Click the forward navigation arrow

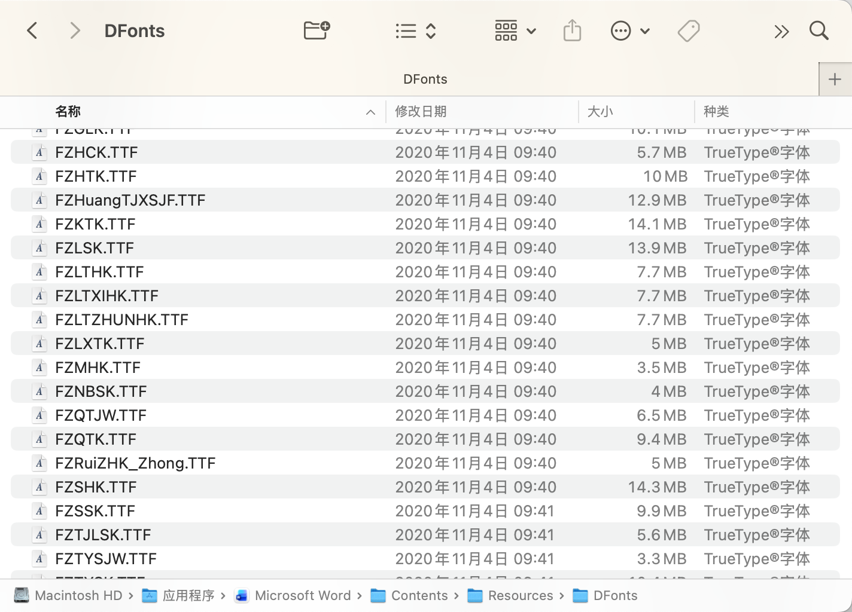click(75, 30)
